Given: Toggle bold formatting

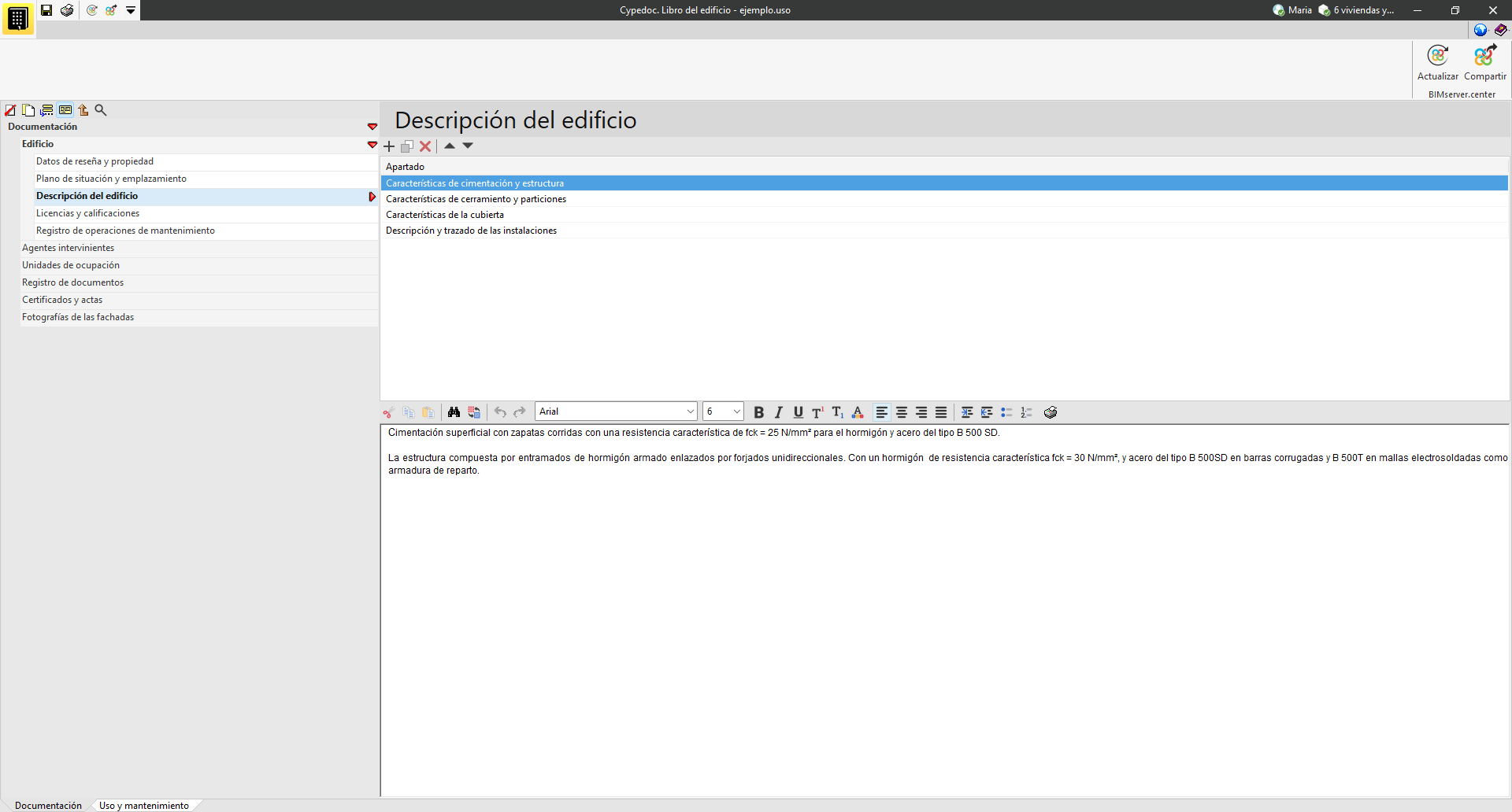Looking at the screenshot, I should point(759,412).
